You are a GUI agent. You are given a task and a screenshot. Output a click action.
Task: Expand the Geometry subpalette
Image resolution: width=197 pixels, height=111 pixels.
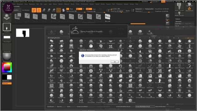pos(178,21)
